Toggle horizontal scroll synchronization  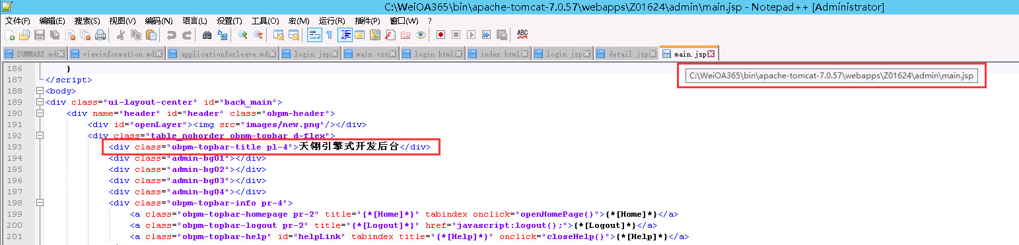point(294,35)
